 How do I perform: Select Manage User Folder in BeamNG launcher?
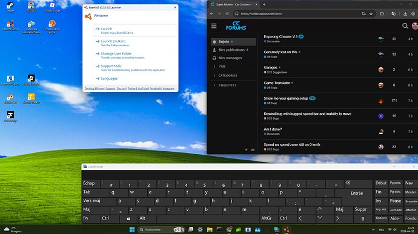click(x=135, y=55)
